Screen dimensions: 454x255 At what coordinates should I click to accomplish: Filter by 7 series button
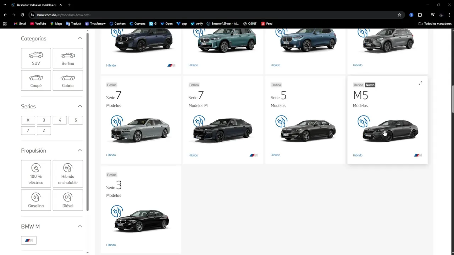pyautogui.click(x=28, y=131)
